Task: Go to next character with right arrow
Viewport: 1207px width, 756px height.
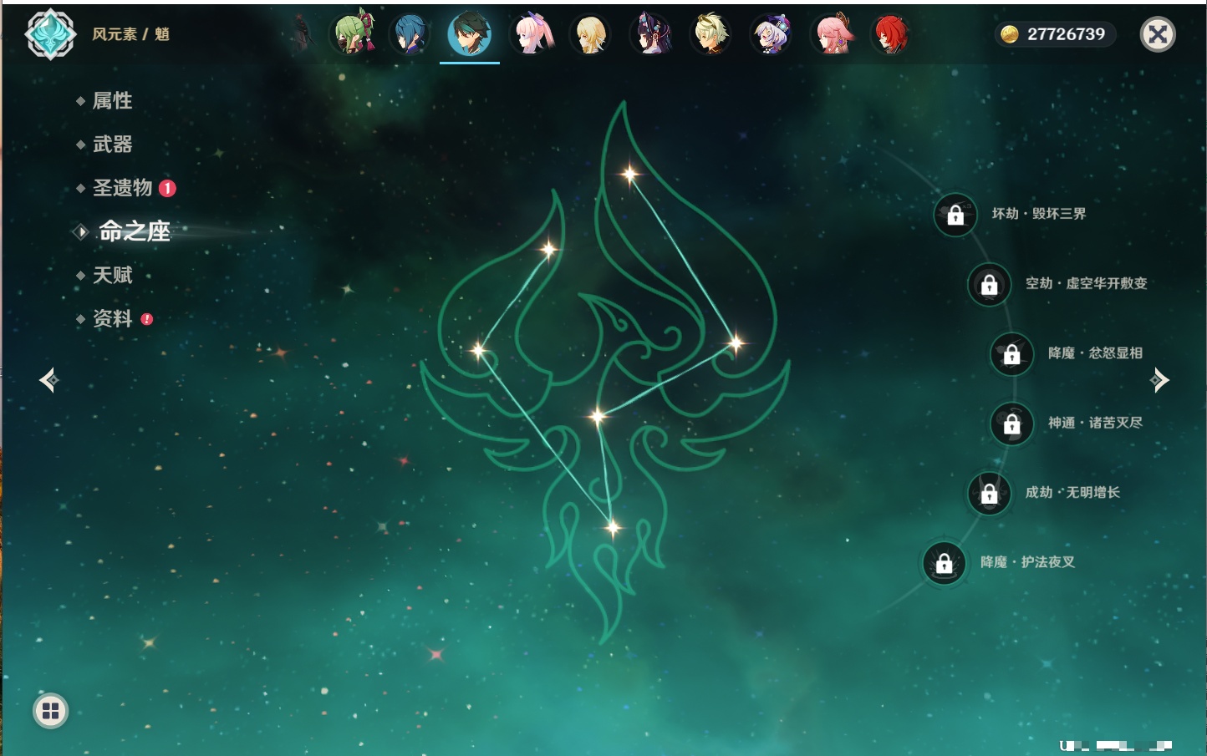Action: (x=1159, y=380)
